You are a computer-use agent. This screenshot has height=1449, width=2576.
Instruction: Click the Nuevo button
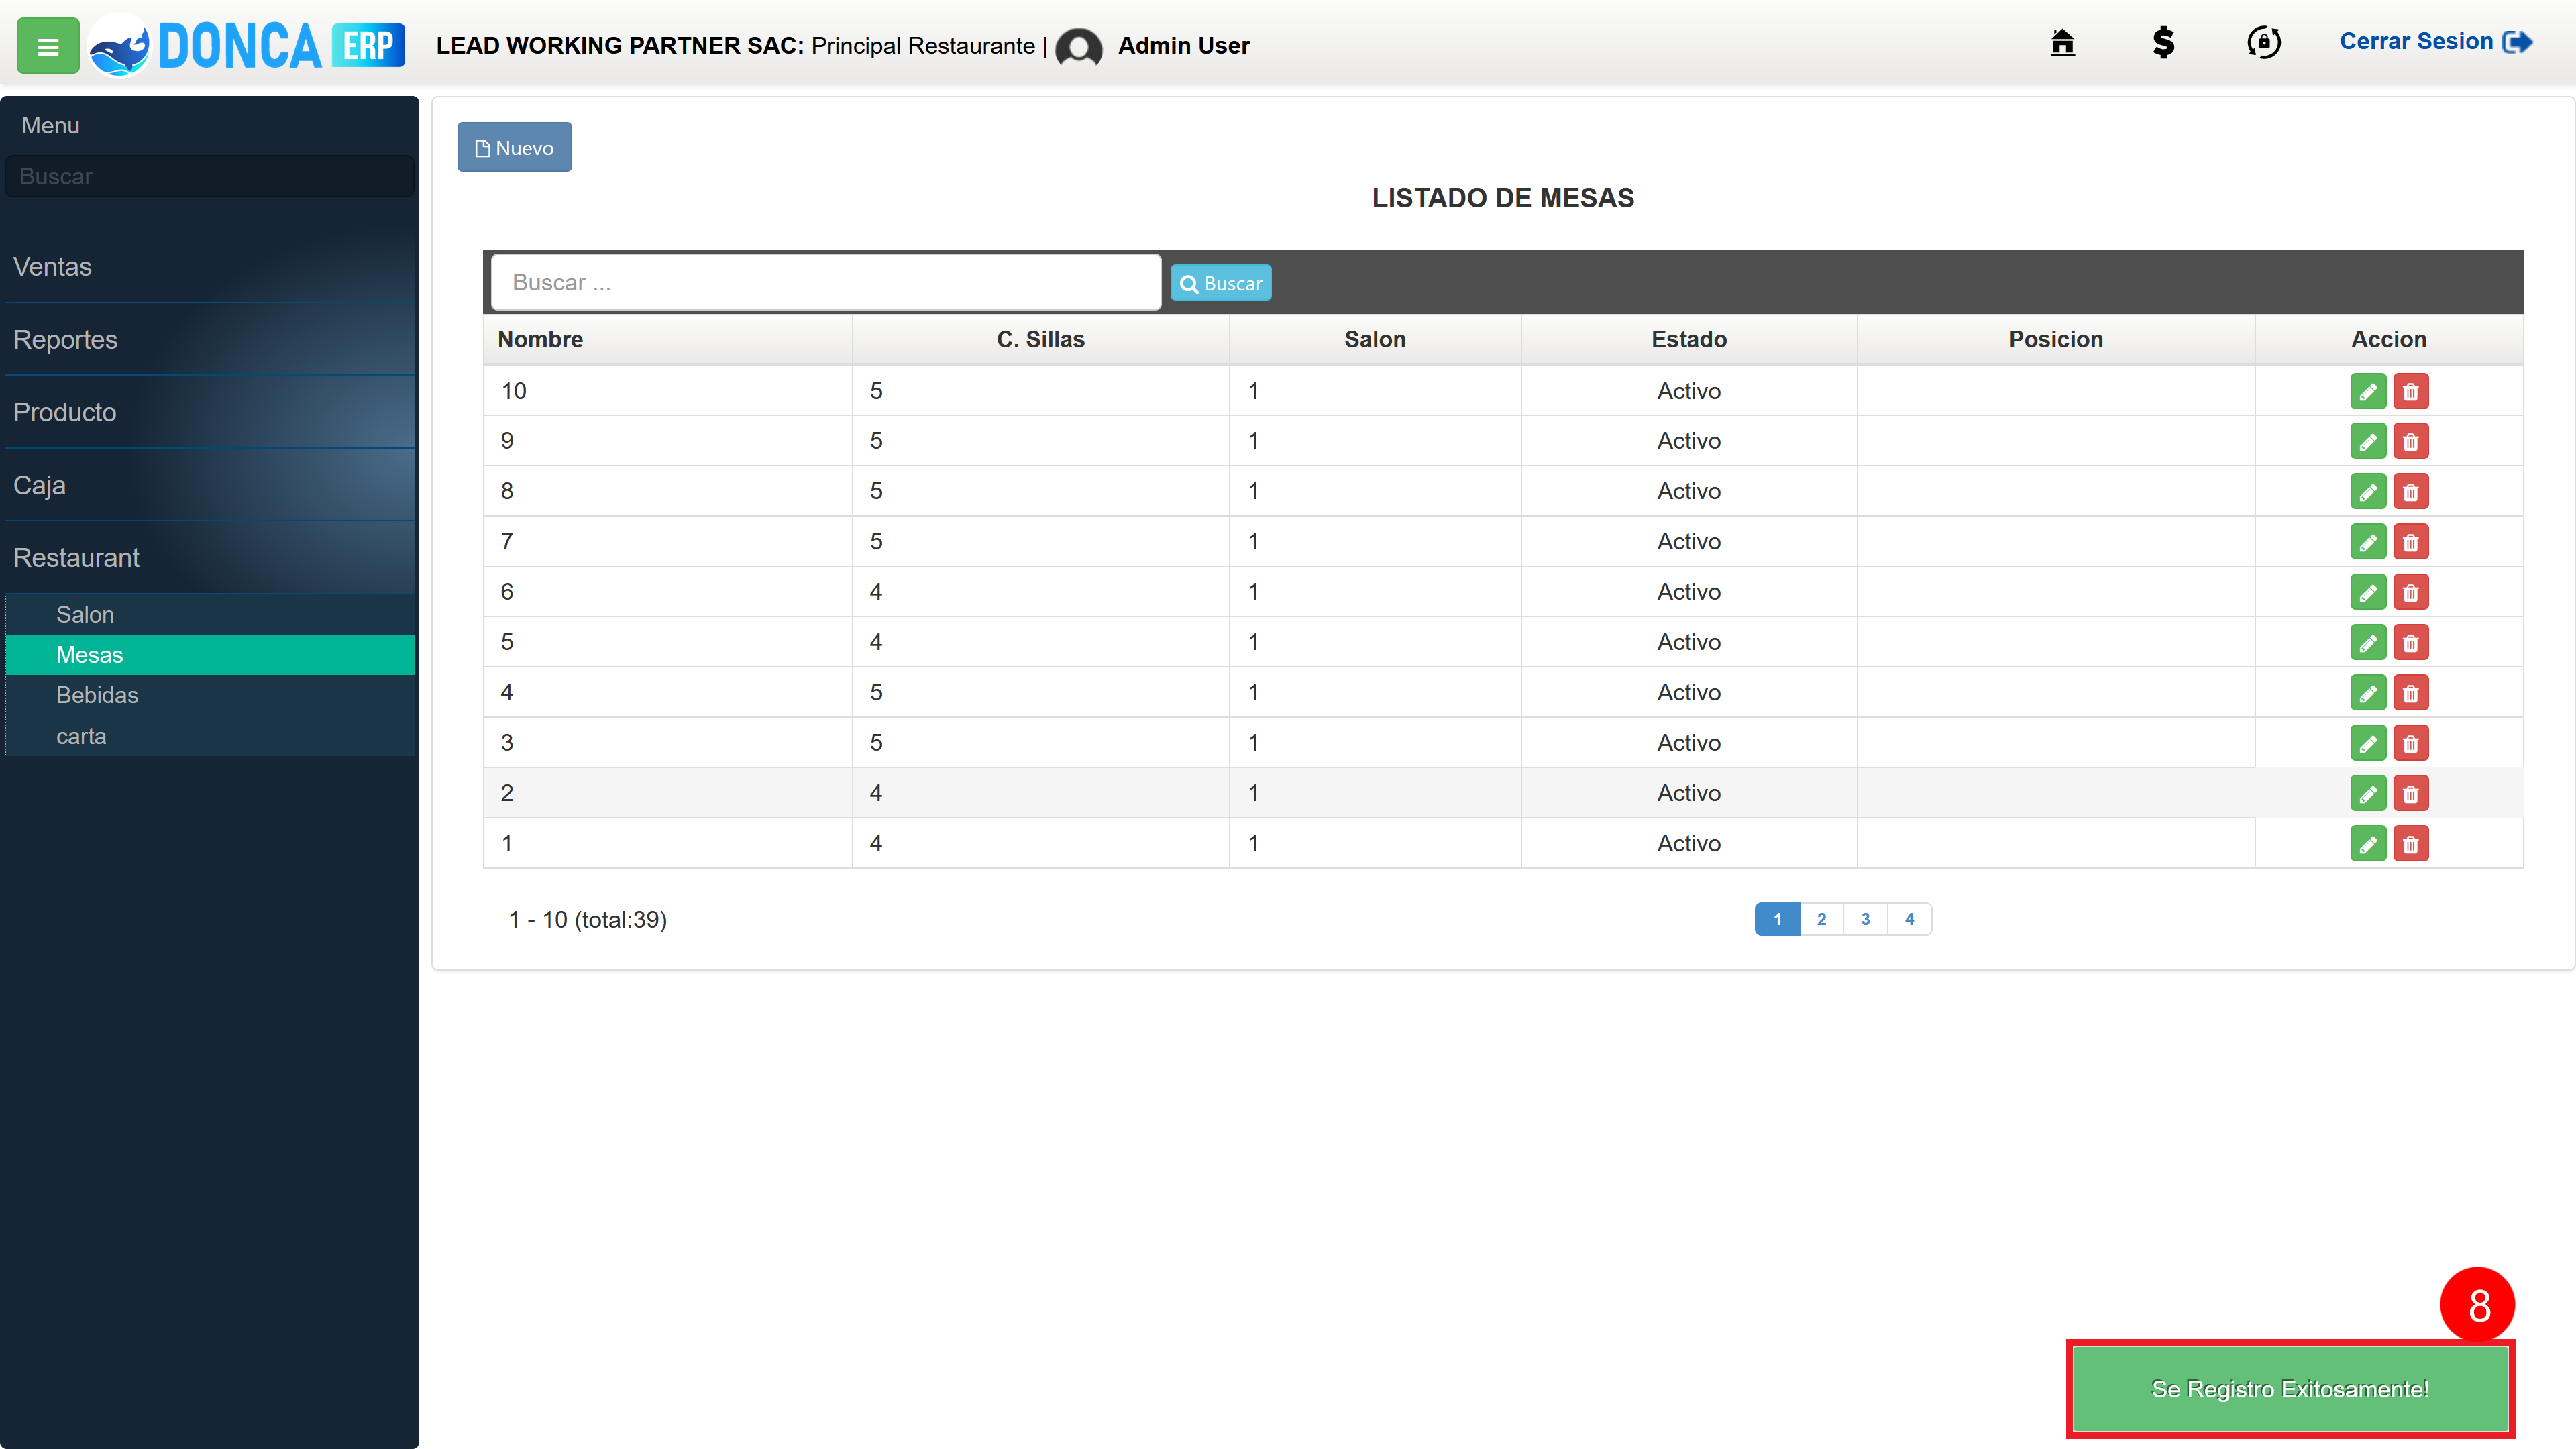click(514, 147)
